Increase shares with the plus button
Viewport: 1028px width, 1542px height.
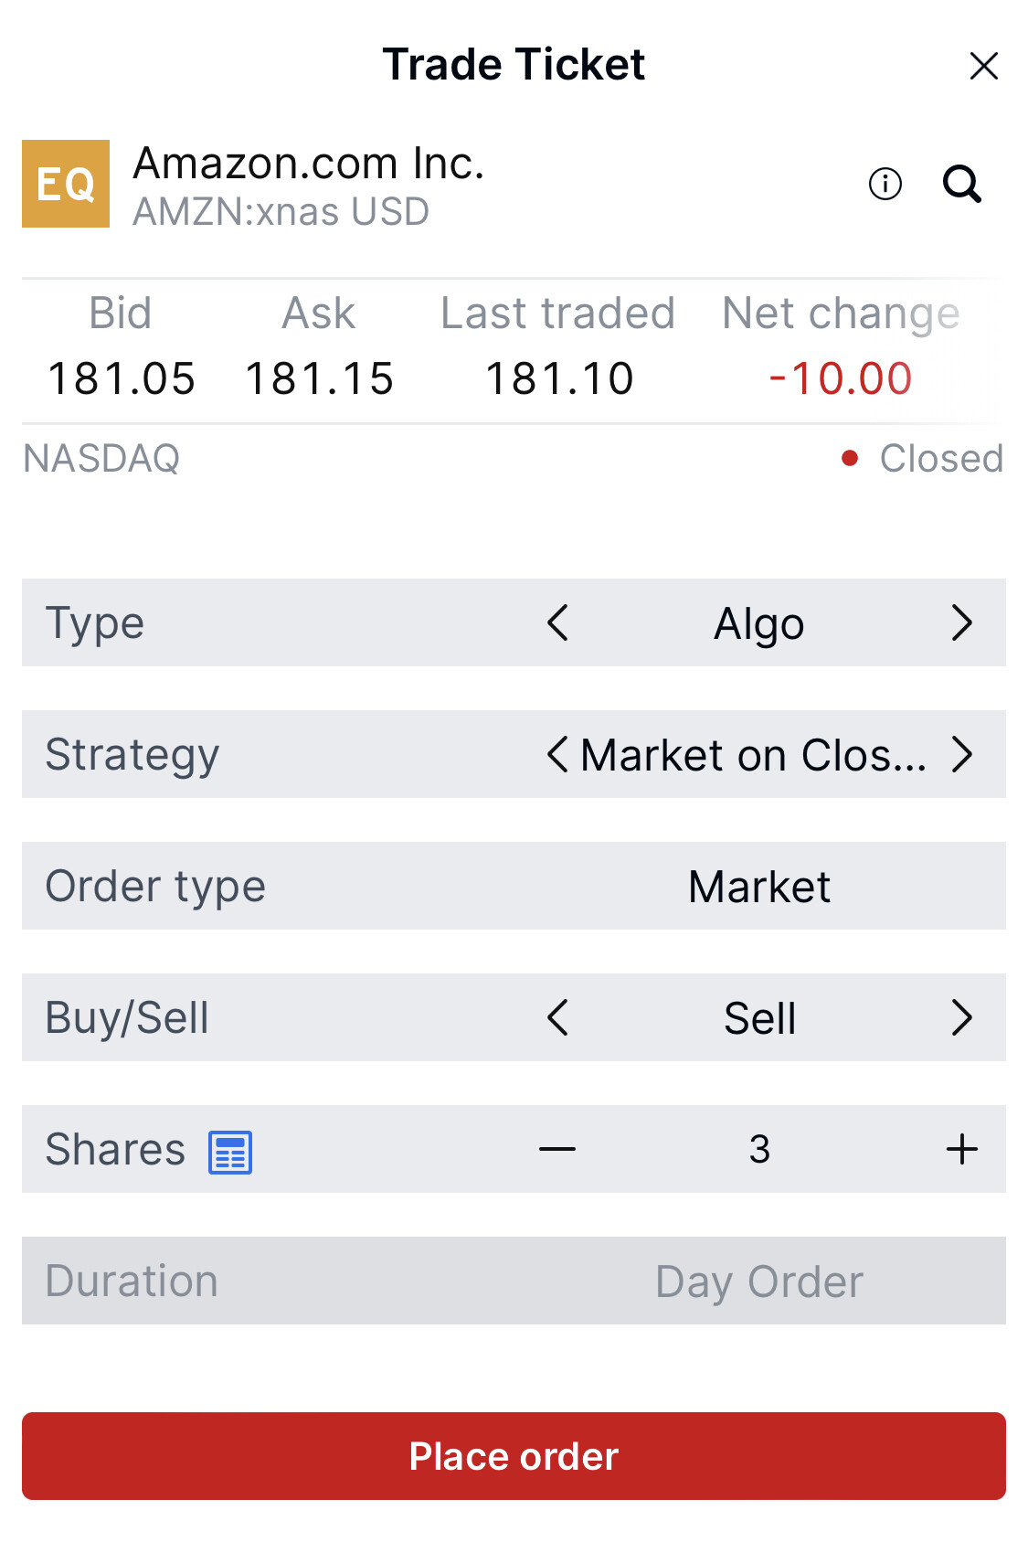pos(961,1149)
